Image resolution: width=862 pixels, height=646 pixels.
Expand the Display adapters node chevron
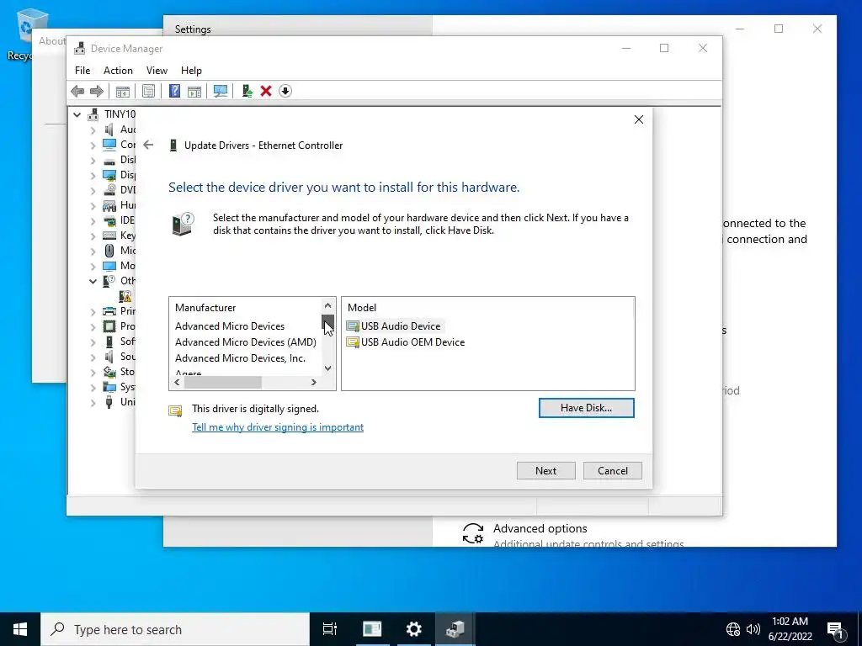tap(93, 175)
